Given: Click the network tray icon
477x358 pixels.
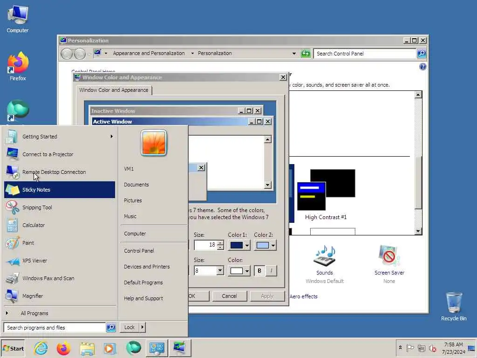Looking at the screenshot, I should click(x=421, y=348).
